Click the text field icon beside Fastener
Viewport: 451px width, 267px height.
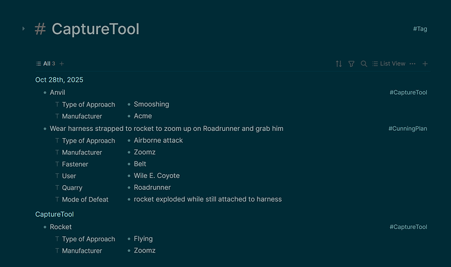click(x=57, y=164)
